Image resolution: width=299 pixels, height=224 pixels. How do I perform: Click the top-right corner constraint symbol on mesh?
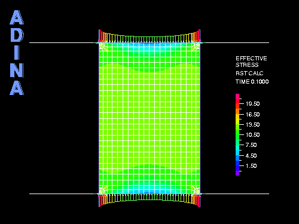point(196,47)
